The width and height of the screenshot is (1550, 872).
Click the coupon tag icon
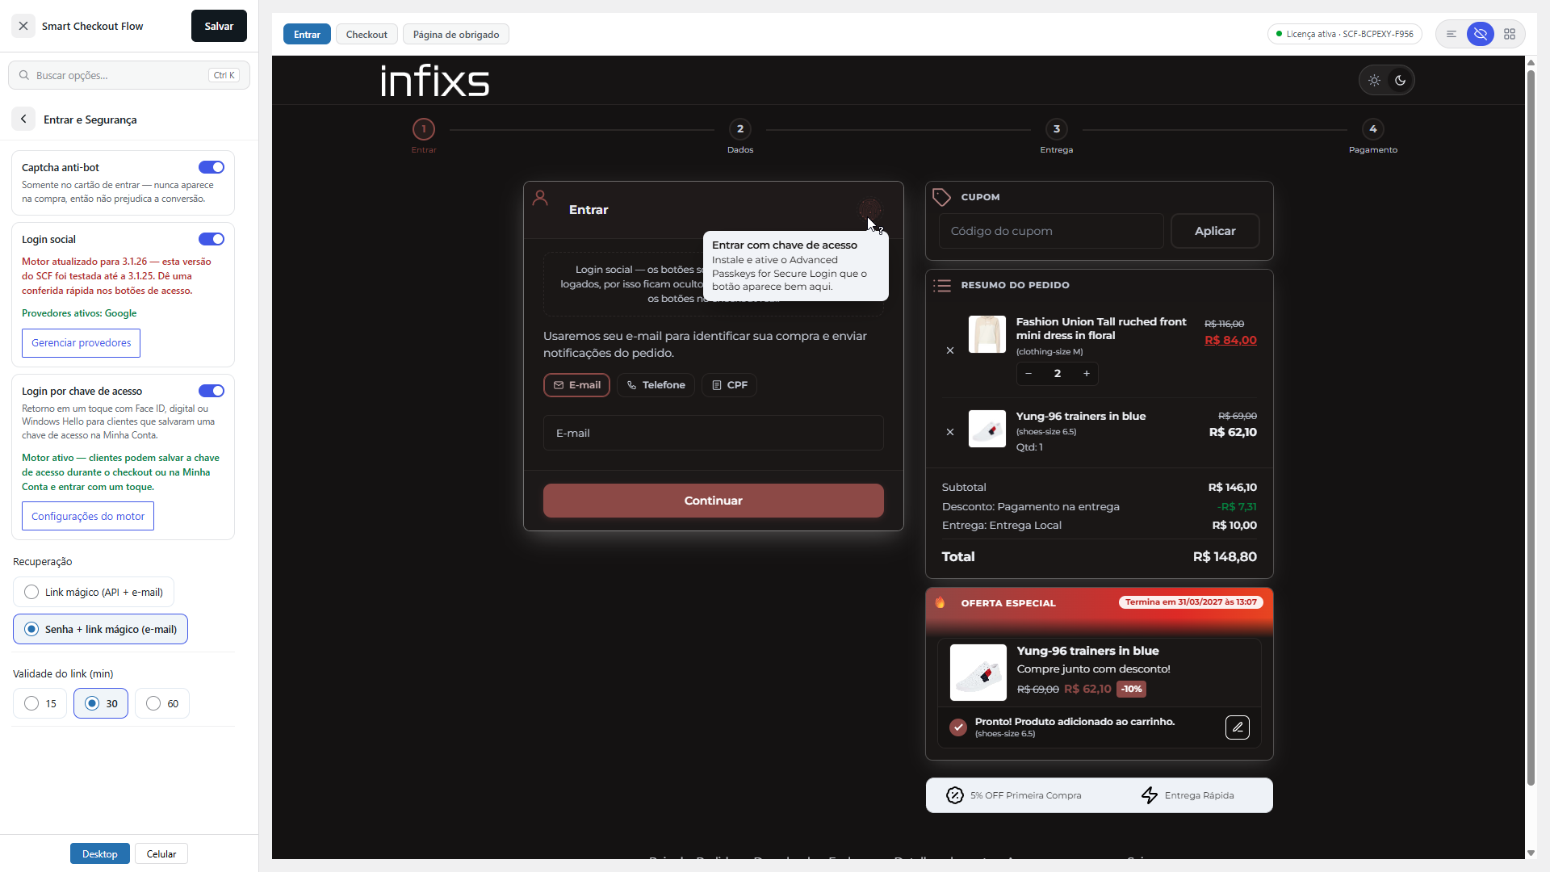pyautogui.click(x=941, y=197)
